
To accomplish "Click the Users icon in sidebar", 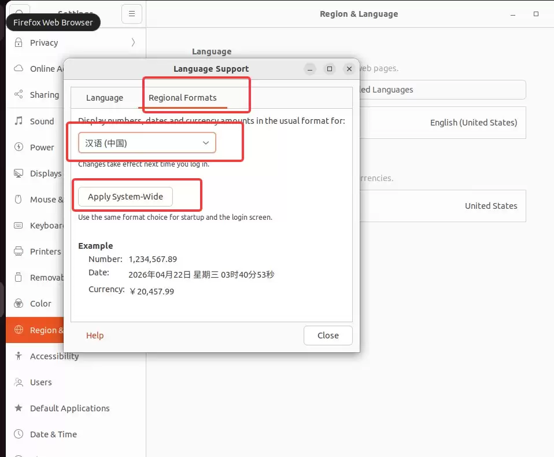I will (x=19, y=382).
